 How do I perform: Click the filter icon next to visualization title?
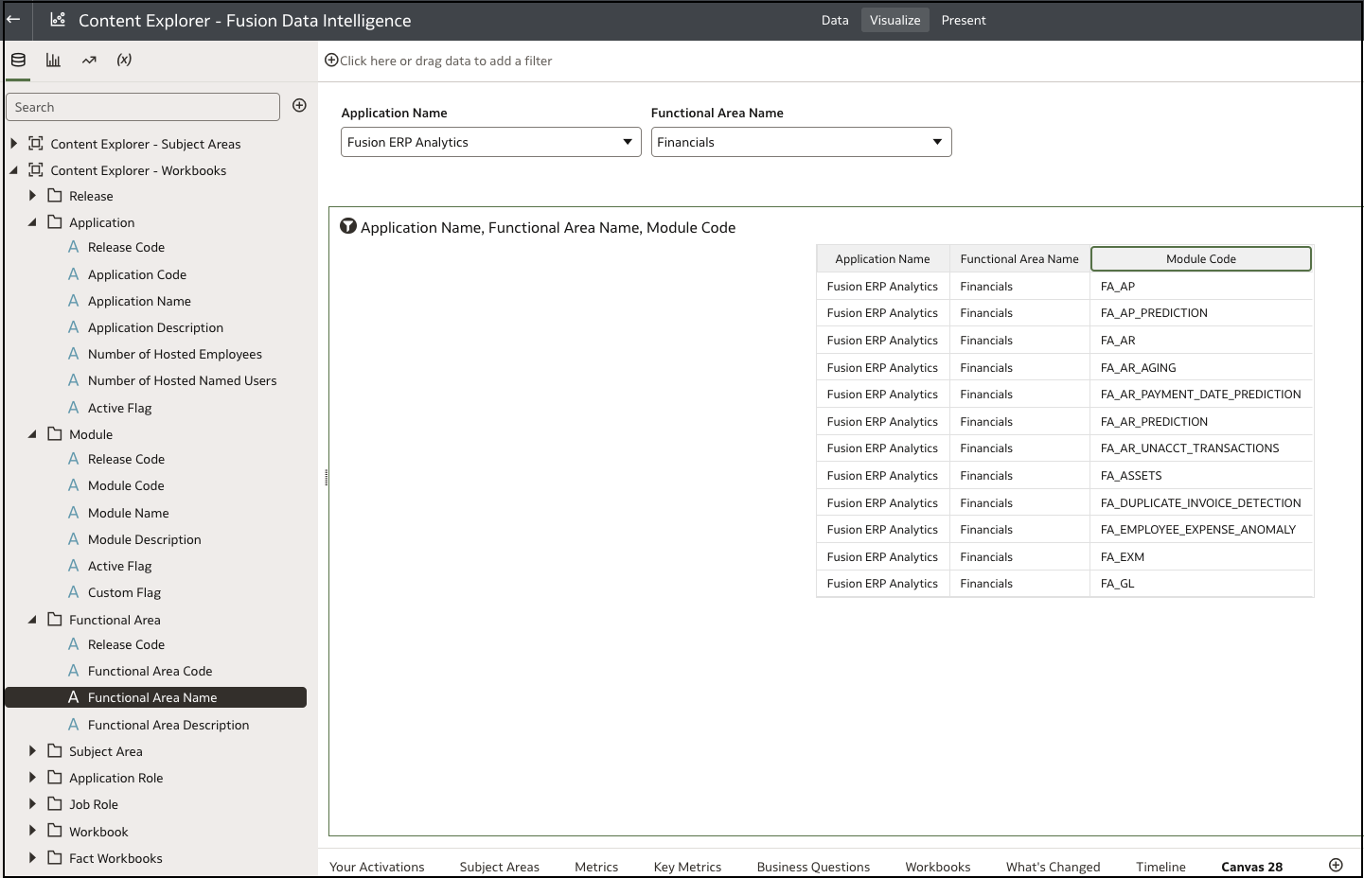point(347,226)
